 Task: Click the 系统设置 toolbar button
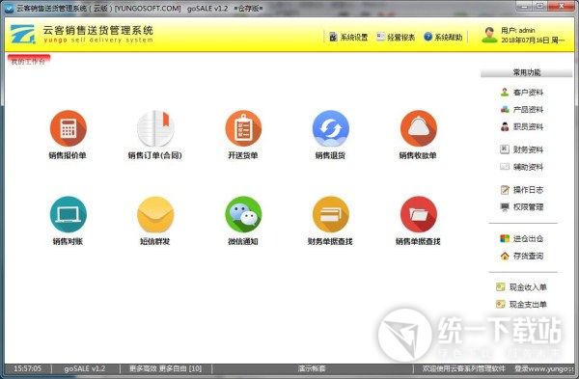pyautogui.click(x=348, y=37)
